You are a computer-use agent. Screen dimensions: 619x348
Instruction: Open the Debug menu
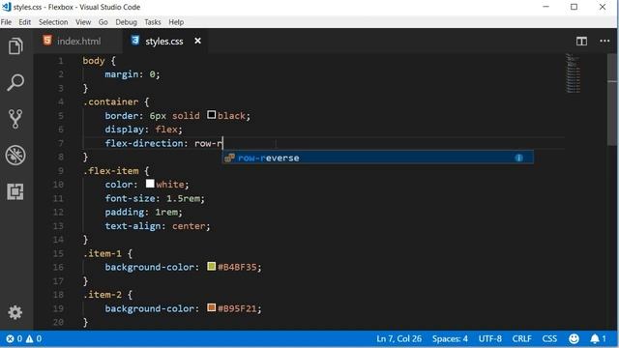pos(126,22)
